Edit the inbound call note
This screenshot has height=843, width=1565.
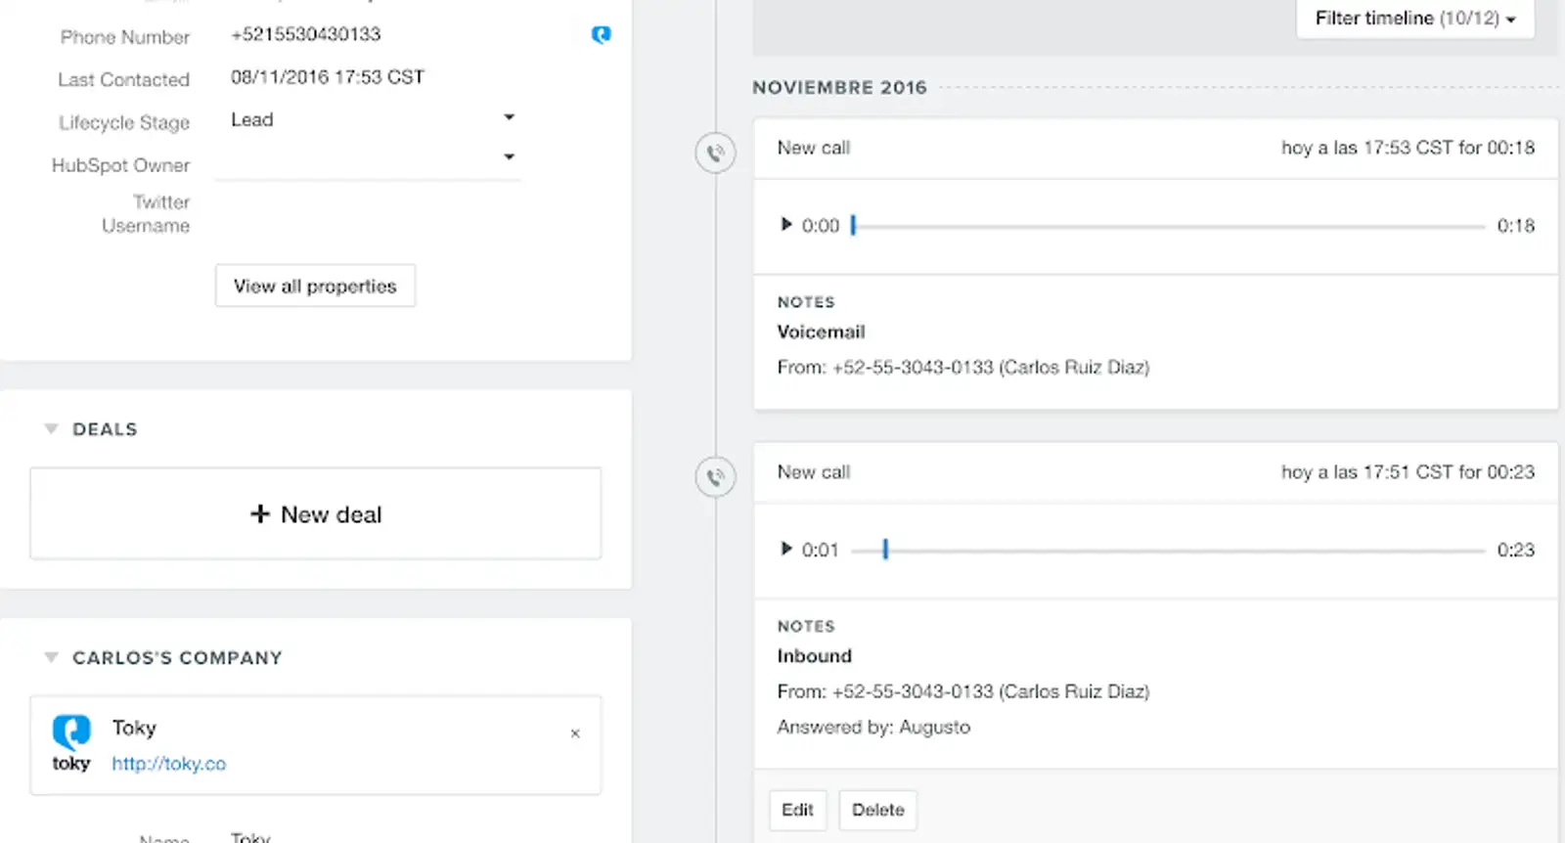[x=797, y=810]
